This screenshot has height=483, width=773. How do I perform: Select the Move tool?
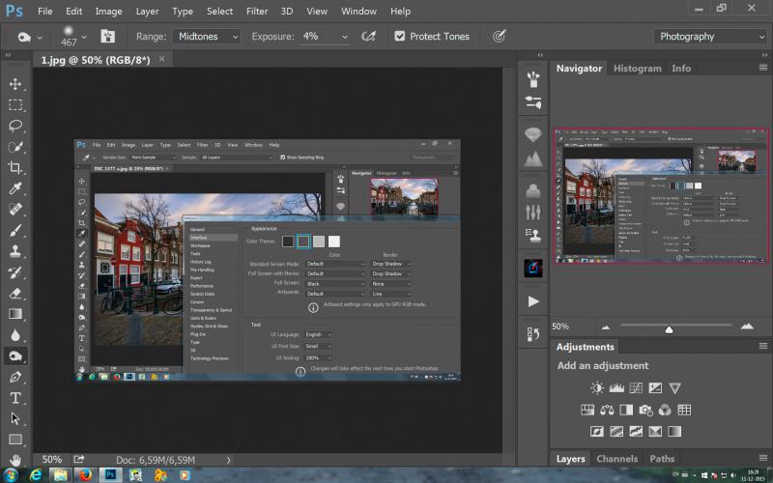pos(15,84)
